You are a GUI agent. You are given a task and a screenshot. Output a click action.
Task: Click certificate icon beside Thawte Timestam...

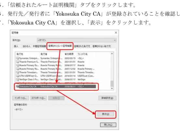18,72
